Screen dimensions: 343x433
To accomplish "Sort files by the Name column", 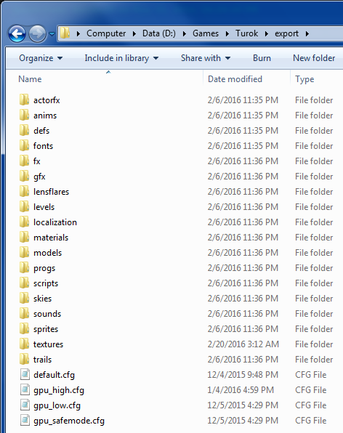I will 108,79.
